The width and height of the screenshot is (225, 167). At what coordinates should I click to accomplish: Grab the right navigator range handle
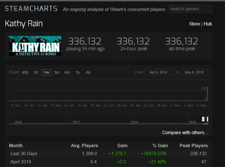(x=208, y=119)
